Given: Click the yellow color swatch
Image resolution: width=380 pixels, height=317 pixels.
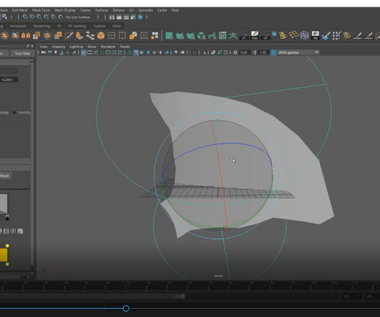Looking at the screenshot, I should click(x=4, y=255).
